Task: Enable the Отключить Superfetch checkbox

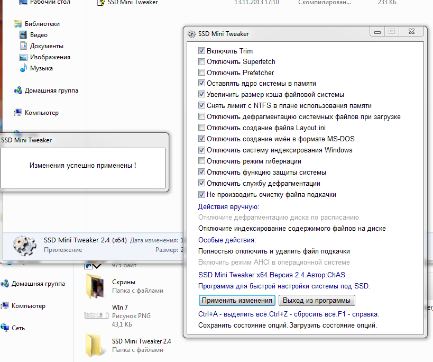Action: [201, 61]
